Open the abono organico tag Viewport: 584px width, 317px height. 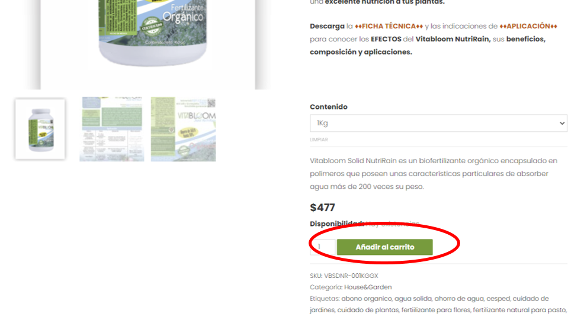click(x=367, y=299)
